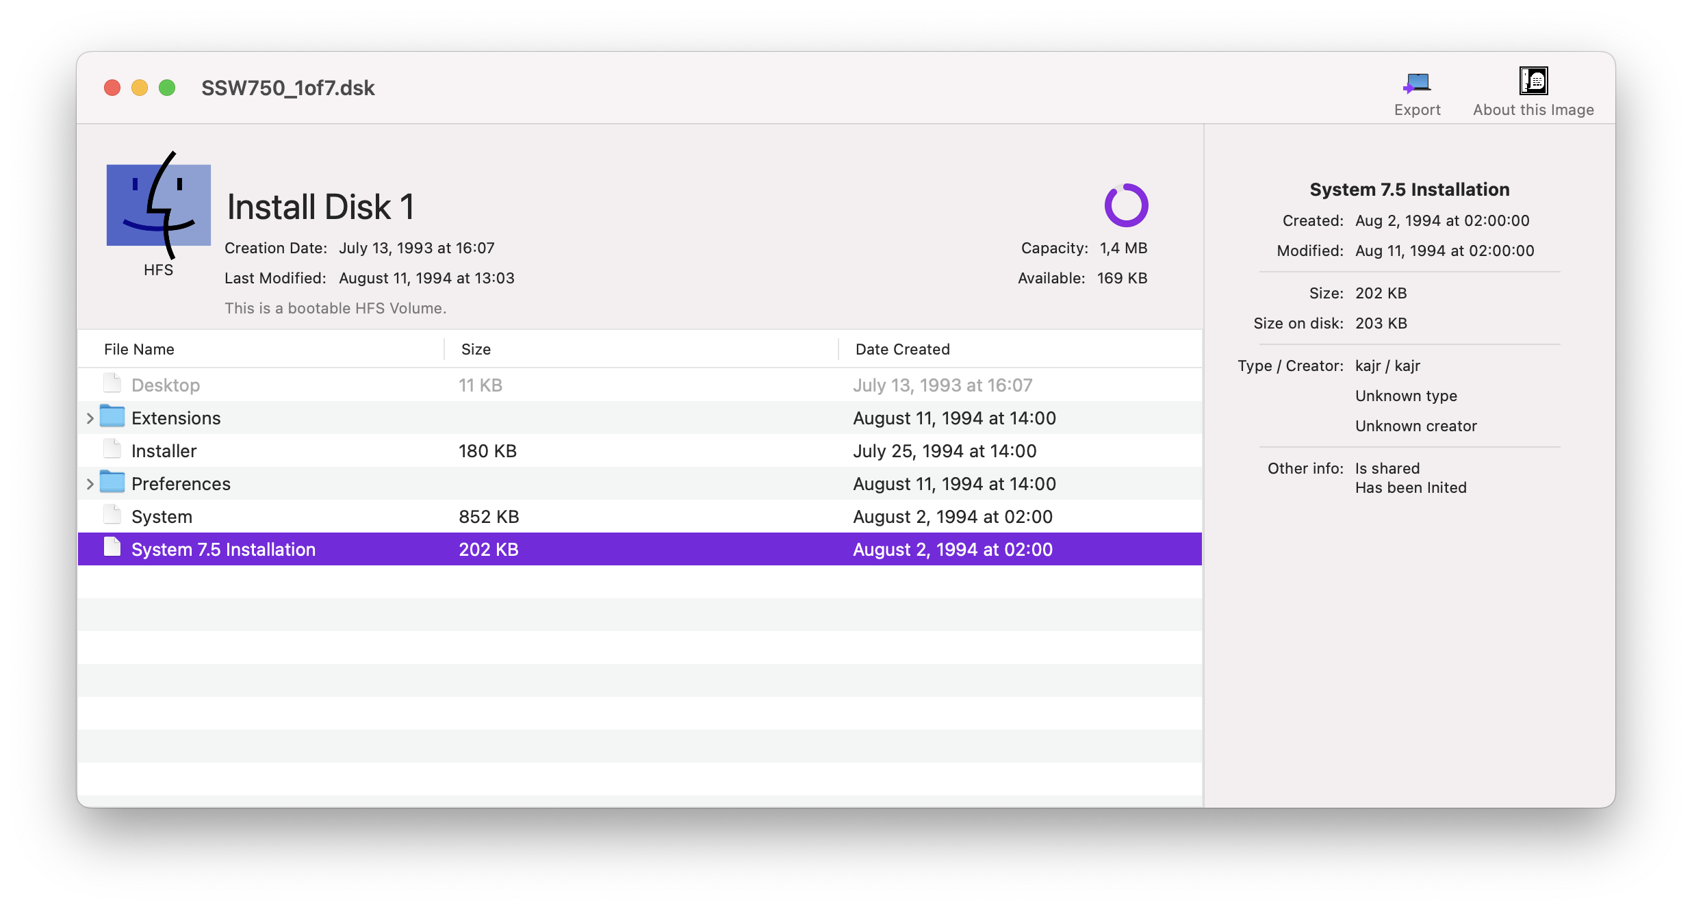The height and width of the screenshot is (909, 1692).
Task: Click the Modified Aug 11, 1994 value
Action: point(1444,251)
